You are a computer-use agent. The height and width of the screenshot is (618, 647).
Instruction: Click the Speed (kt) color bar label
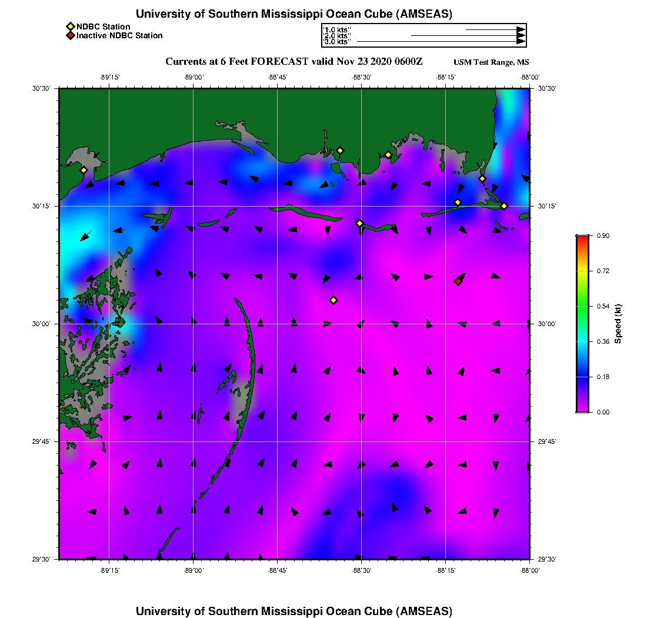coord(618,324)
